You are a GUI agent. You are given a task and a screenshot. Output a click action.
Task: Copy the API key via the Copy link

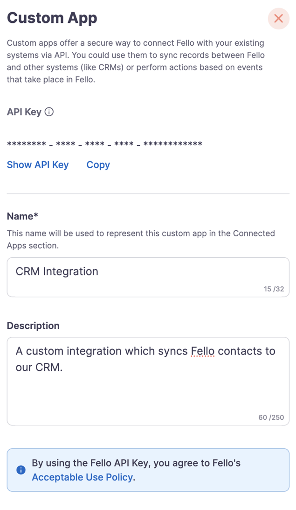pyautogui.click(x=98, y=164)
